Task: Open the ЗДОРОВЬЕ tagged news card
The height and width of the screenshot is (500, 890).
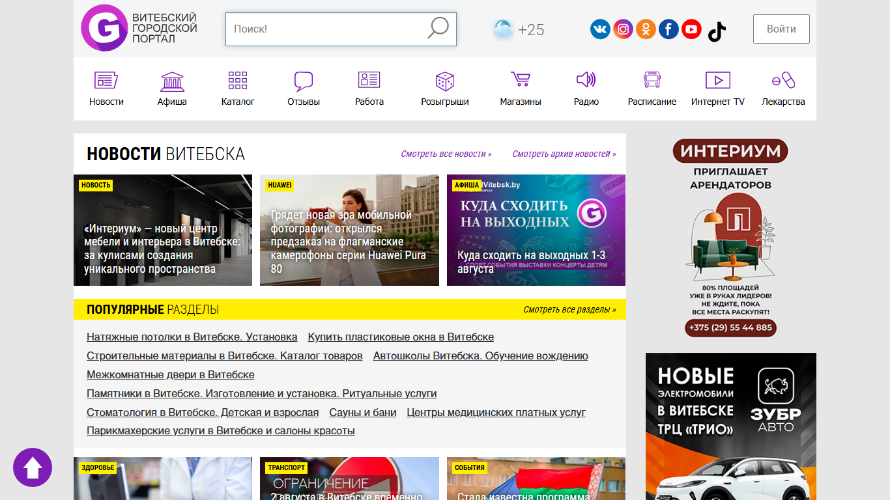Action: 163,479
